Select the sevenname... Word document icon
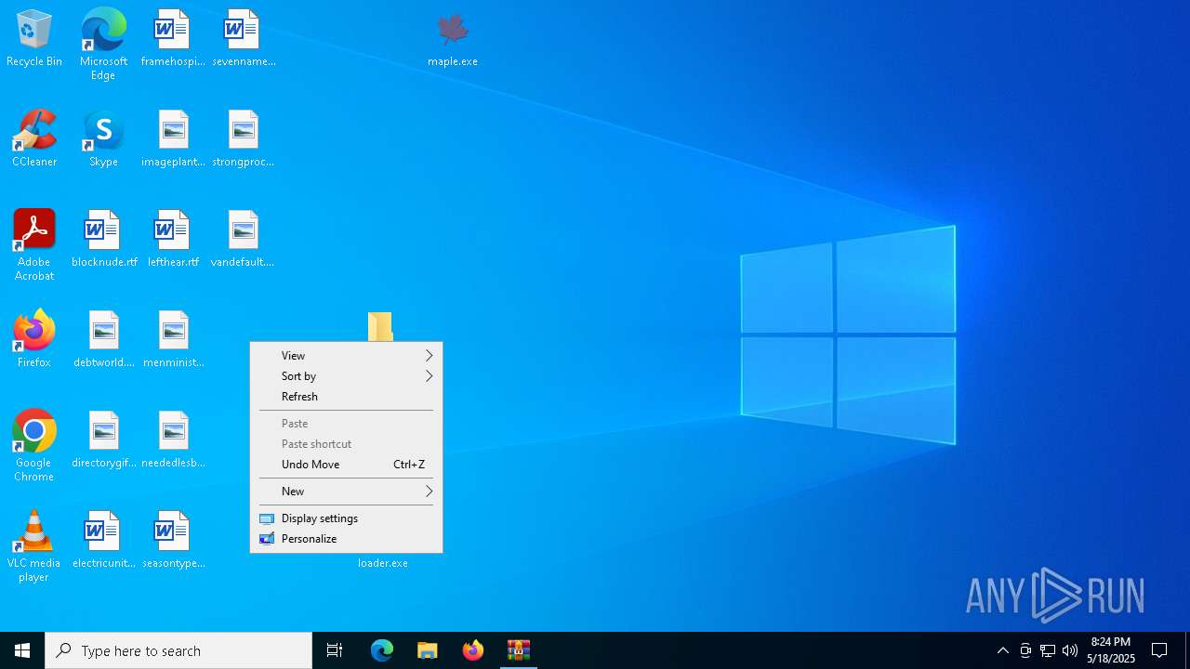1190x669 pixels. 244,39
